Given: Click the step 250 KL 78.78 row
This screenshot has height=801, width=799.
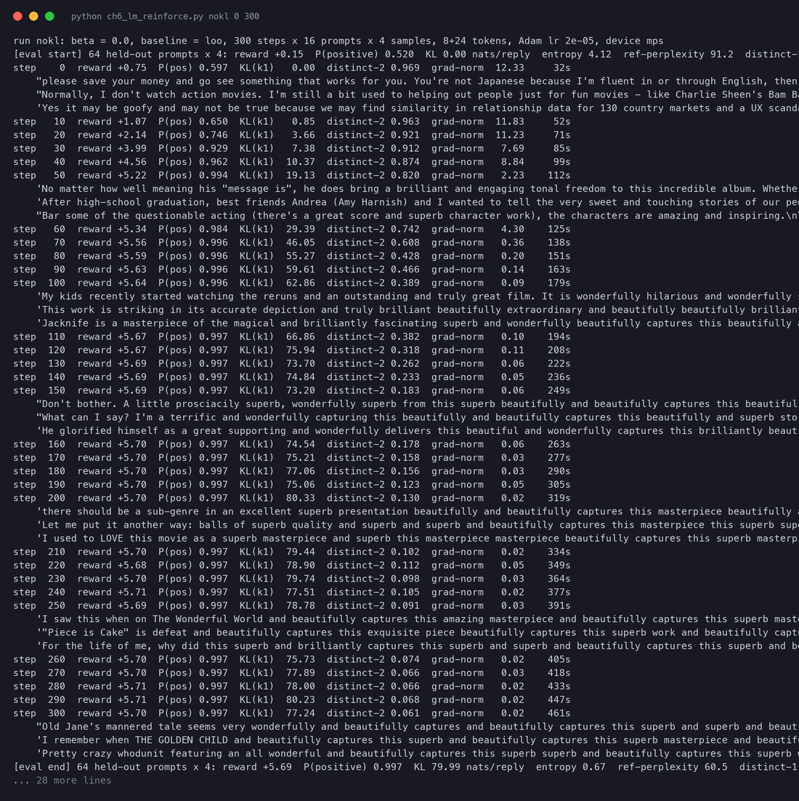Looking at the screenshot, I should coord(292,606).
